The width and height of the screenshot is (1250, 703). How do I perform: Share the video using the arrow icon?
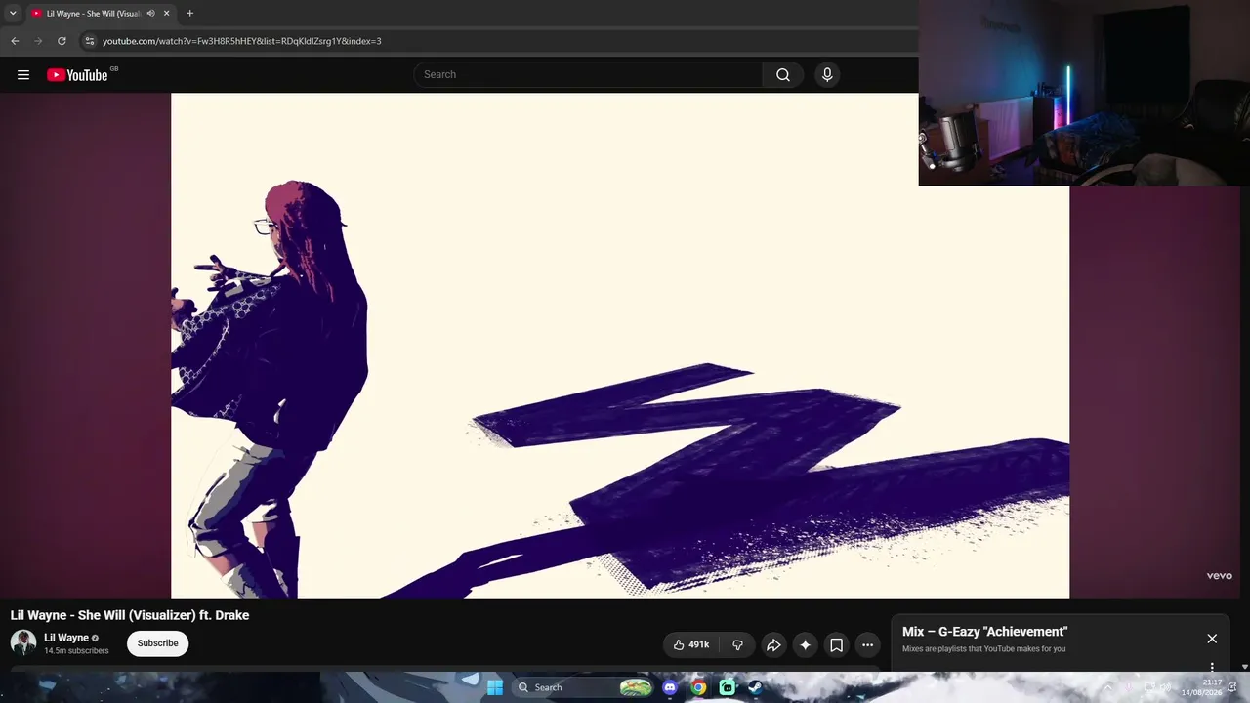[x=773, y=644]
